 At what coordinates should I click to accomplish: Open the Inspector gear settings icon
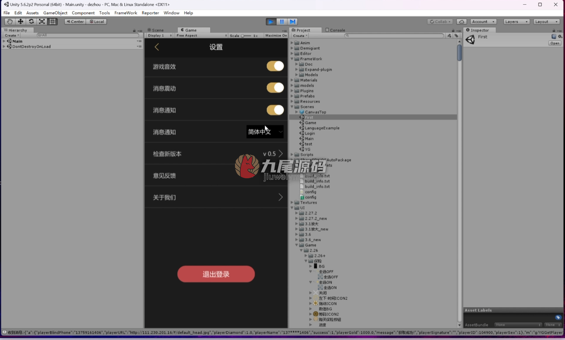point(560,37)
